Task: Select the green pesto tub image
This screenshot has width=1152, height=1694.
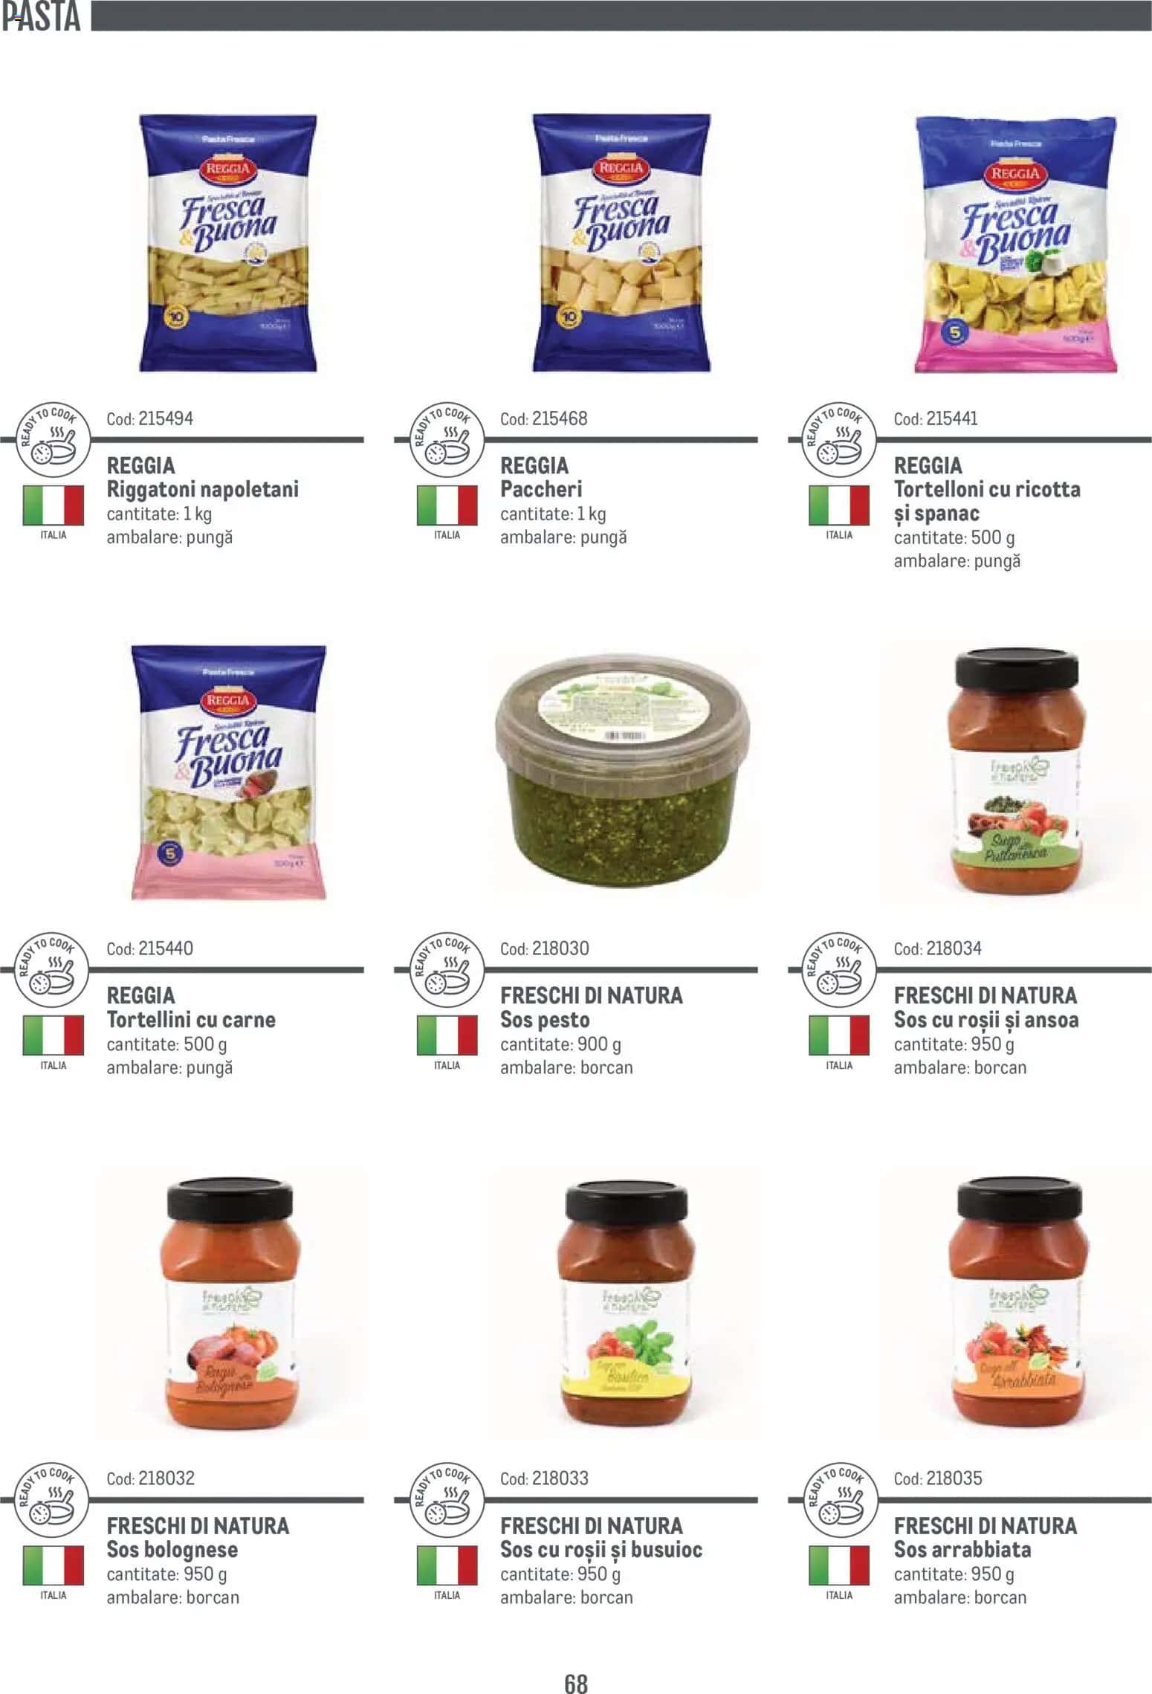Action: point(624,773)
